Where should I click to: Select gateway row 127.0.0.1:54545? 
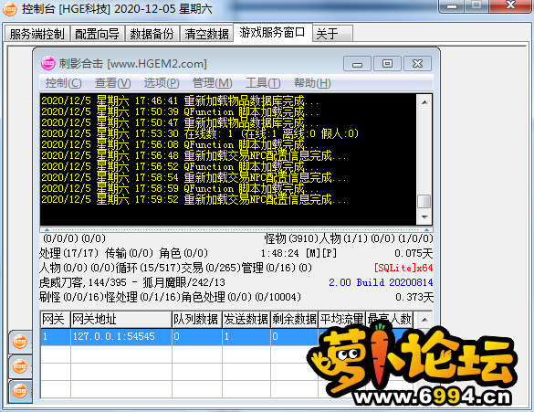tap(226, 337)
